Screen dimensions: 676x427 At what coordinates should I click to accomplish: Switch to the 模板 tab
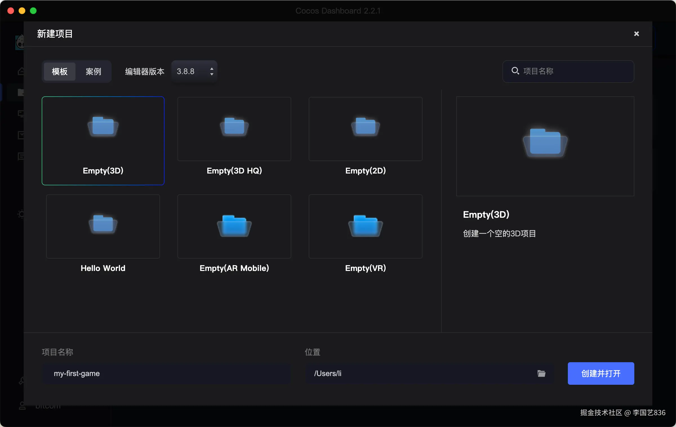point(59,72)
